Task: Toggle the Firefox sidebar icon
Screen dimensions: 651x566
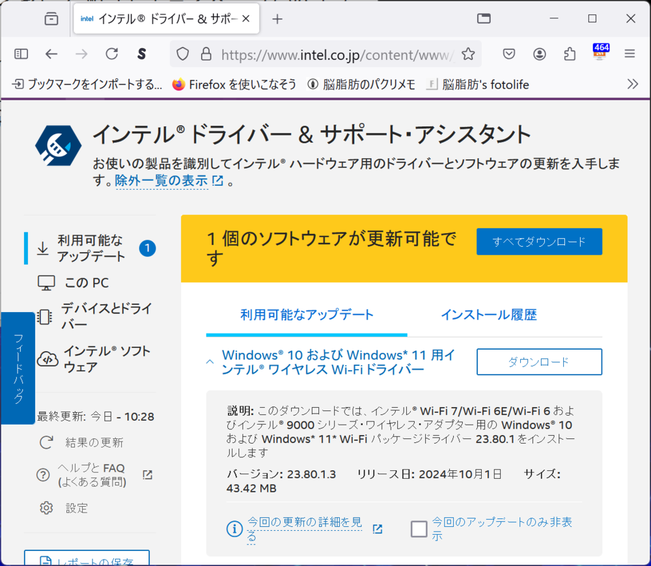Action: 21,54
